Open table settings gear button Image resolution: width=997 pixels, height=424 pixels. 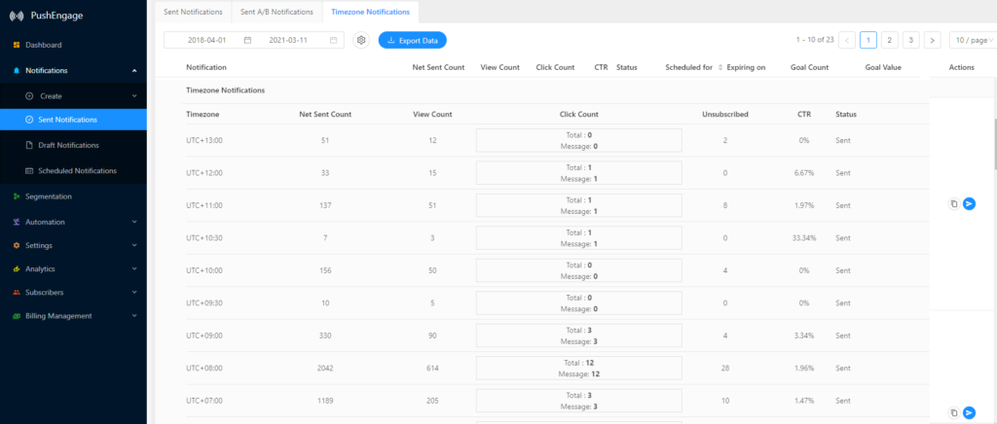click(361, 40)
